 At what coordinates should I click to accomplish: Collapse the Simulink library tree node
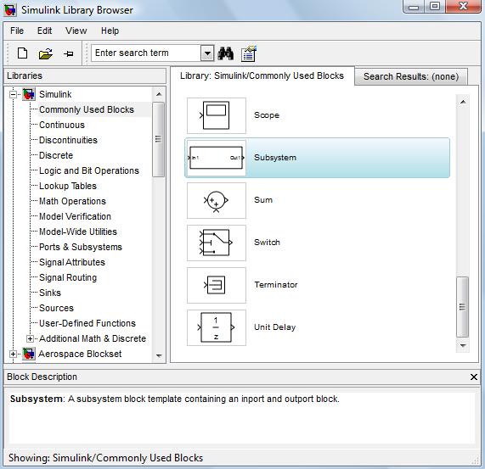[13, 94]
